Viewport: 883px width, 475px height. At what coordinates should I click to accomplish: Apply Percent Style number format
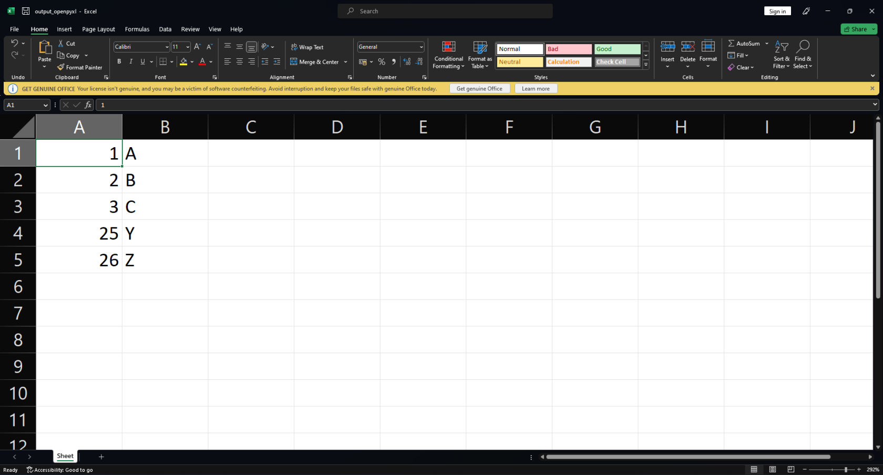coord(382,61)
